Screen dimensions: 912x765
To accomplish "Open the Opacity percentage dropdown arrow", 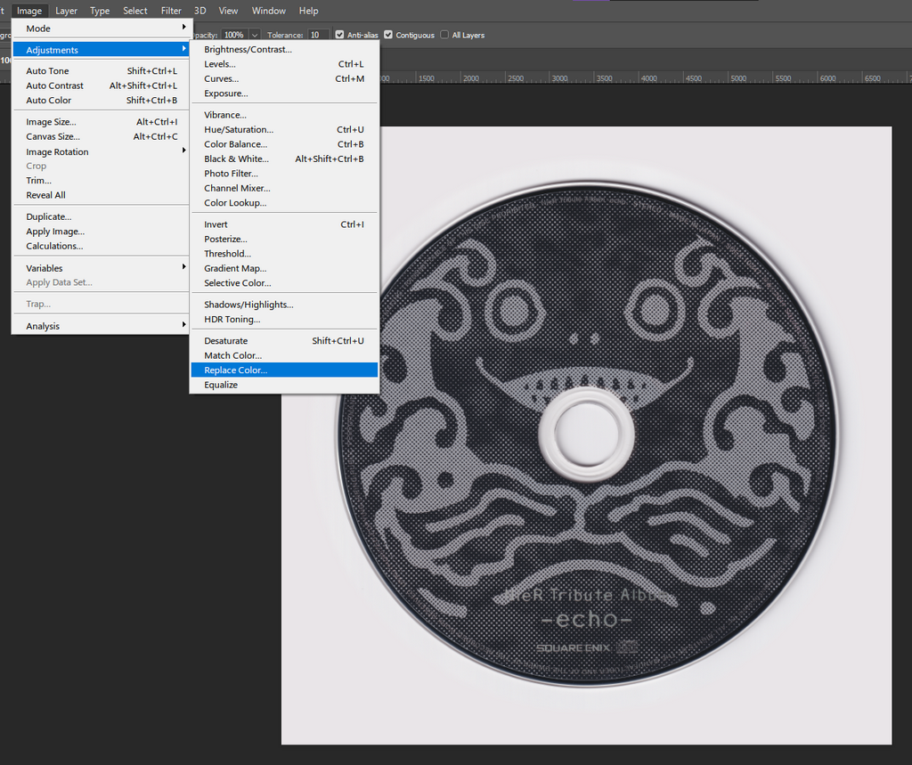I will point(255,36).
